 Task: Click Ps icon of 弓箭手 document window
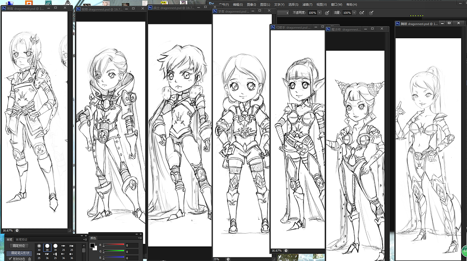[x=273, y=27]
